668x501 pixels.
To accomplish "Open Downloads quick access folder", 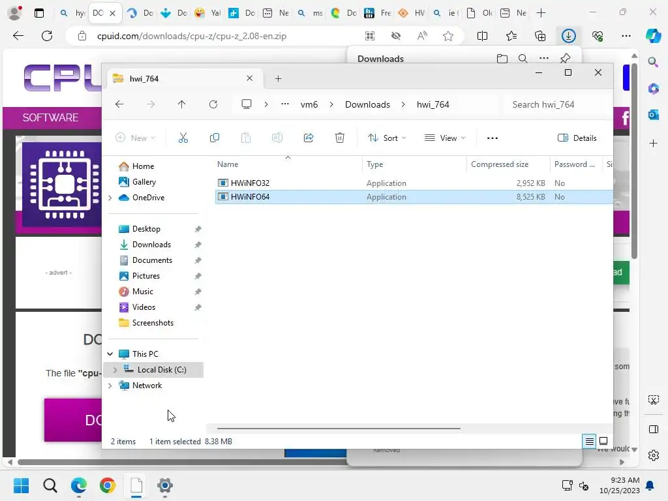I will pyautogui.click(x=151, y=245).
